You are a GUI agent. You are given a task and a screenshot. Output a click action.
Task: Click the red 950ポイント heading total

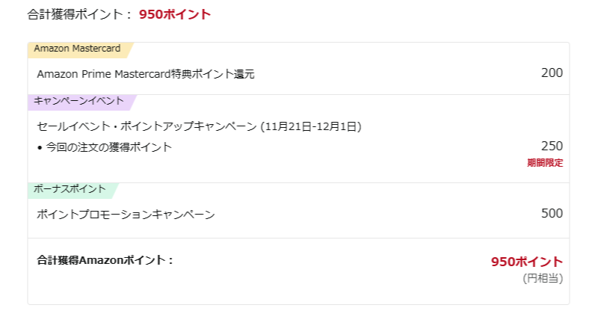tap(175, 14)
